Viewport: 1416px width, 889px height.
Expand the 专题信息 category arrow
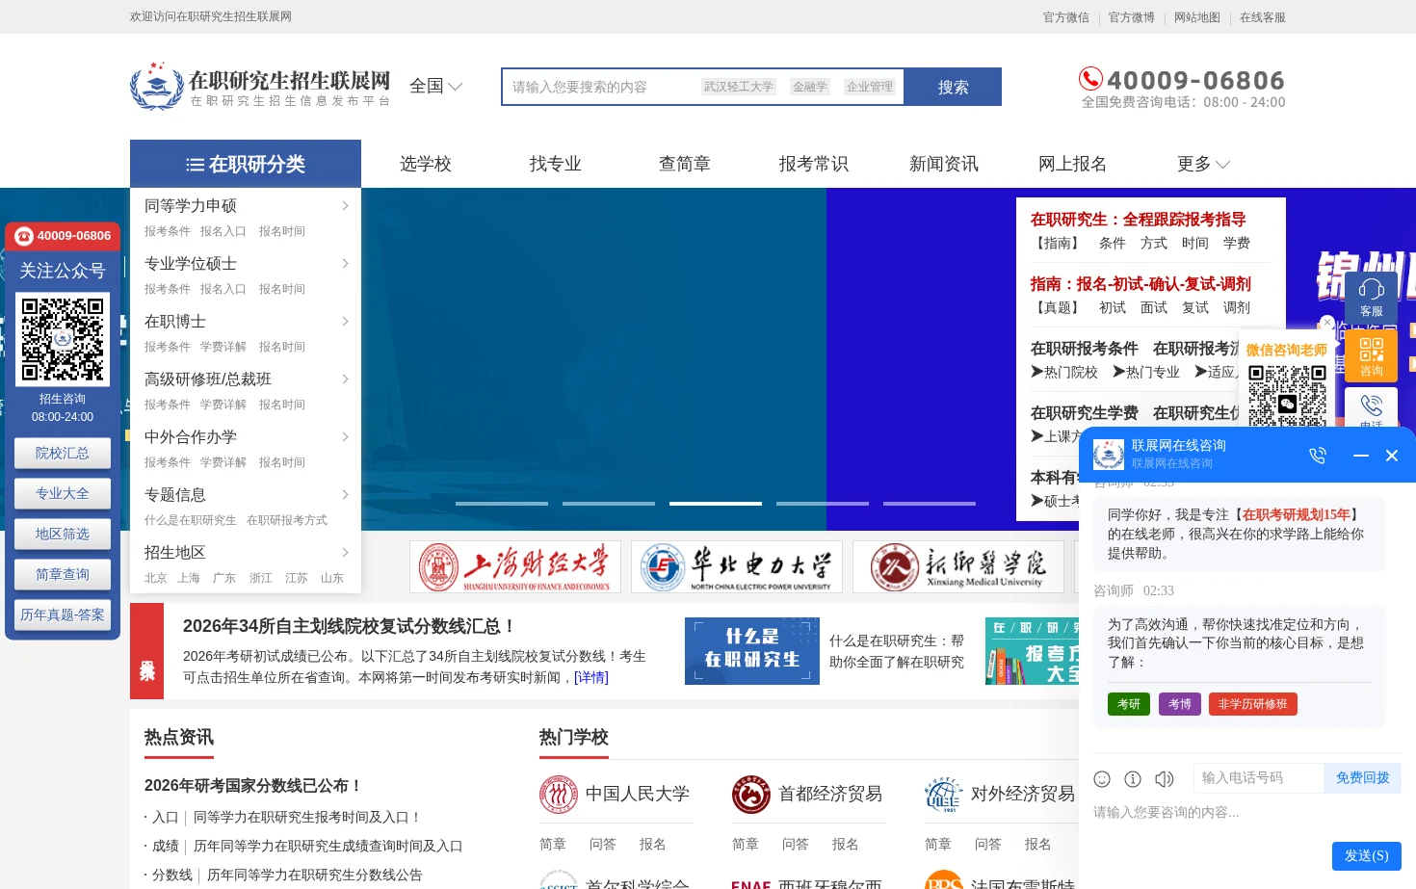(x=345, y=494)
